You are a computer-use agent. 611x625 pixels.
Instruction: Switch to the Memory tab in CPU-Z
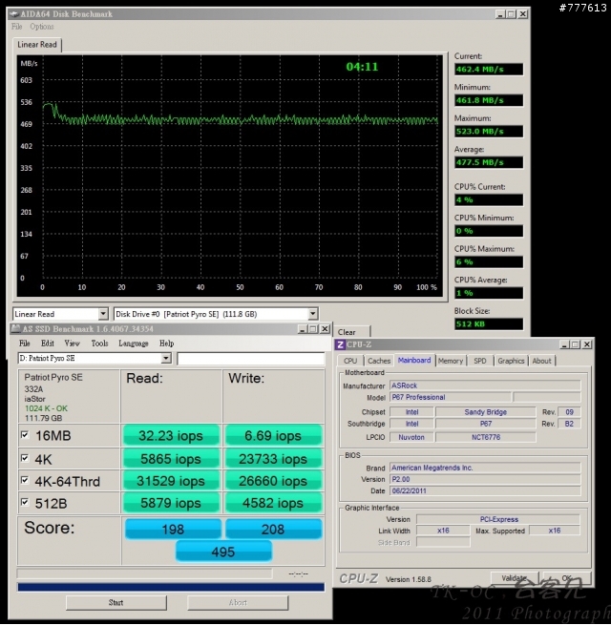tap(451, 361)
